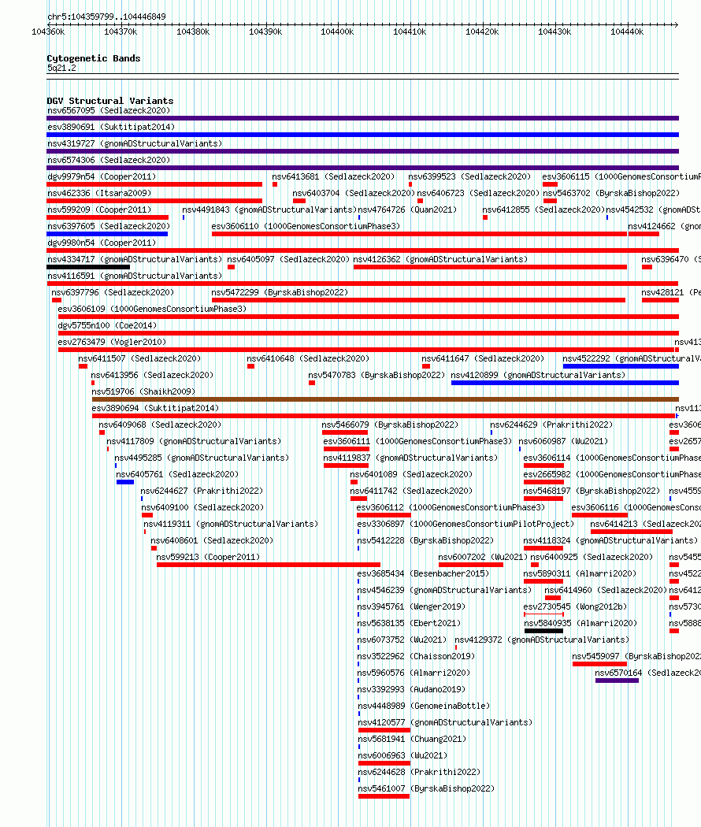This screenshot has height=827, width=701.
Task: Click nsv462336 (Itsara2009) label
Action: coord(99,193)
